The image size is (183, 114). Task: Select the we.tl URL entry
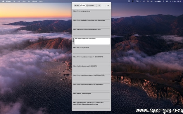[91, 50]
